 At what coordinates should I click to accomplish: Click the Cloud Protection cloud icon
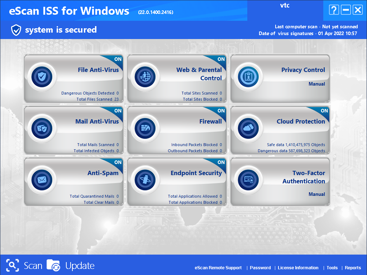(x=248, y=128)
